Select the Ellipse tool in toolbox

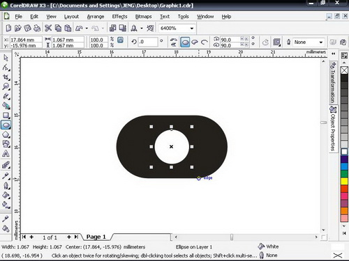point(6,125)
